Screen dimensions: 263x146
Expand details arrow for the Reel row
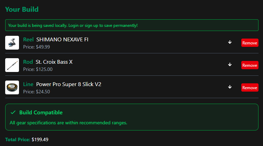230,42
